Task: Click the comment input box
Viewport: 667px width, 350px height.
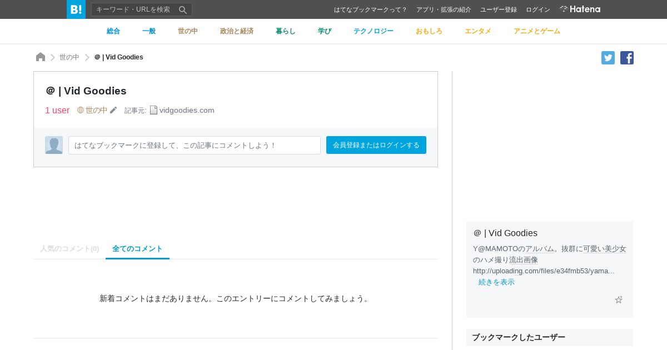Action: tap(195, 145)
